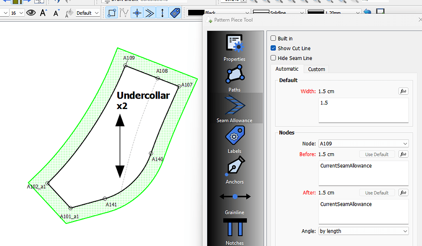The height and width of the screenshot is (246, 422).
Task: Switch to the Automatic tab
Action: pos(287,69)
